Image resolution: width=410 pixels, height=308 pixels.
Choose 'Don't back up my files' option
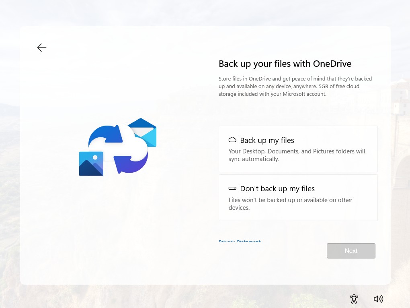click(298, 198)
